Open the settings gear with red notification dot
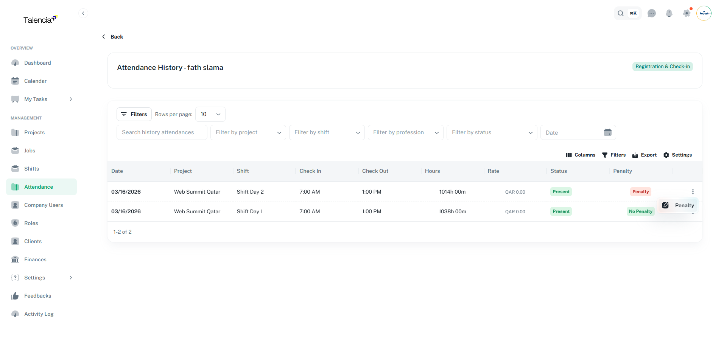Screen dimensions: 724x343 687,13
